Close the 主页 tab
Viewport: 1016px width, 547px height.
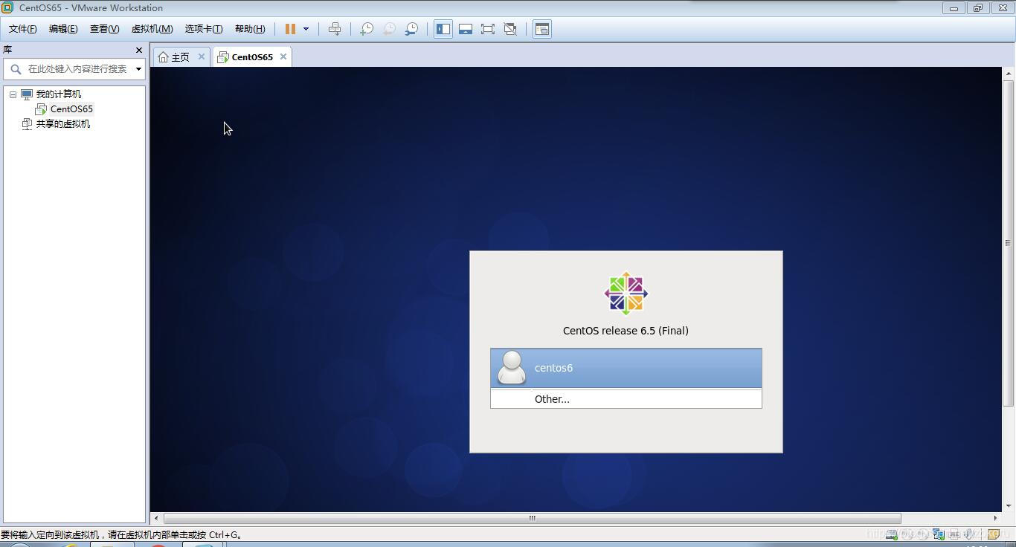point(201,56)
